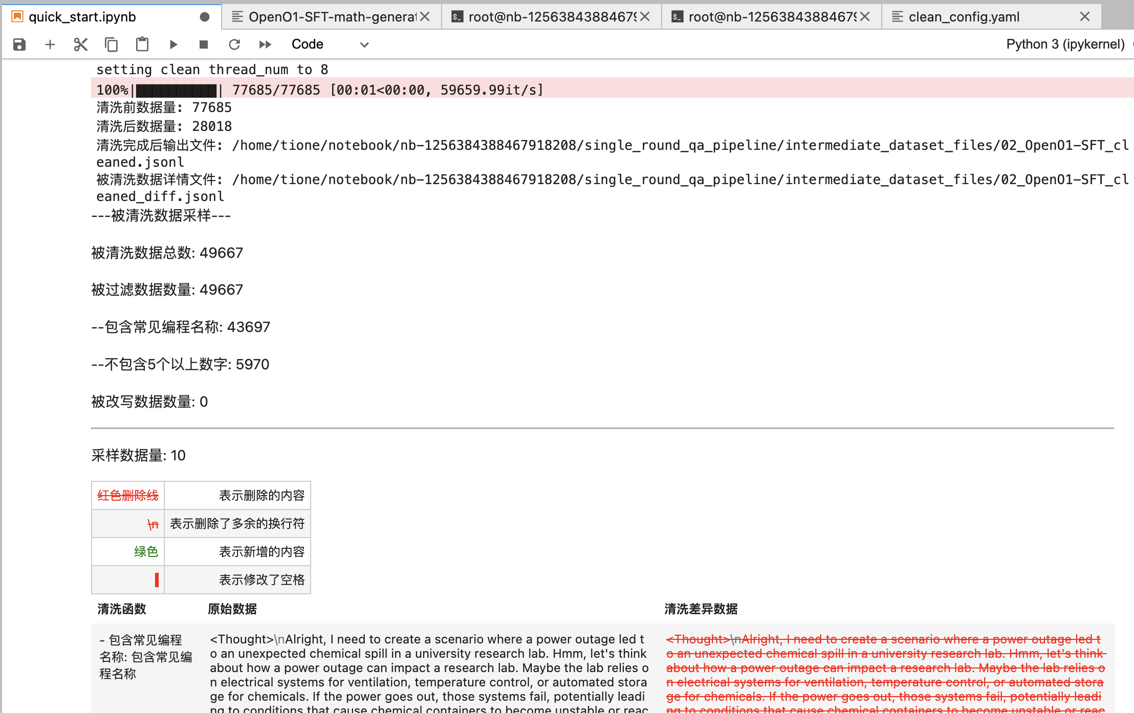
Task: Click the setting clean thread_num to 8 line
Action: 212,70
